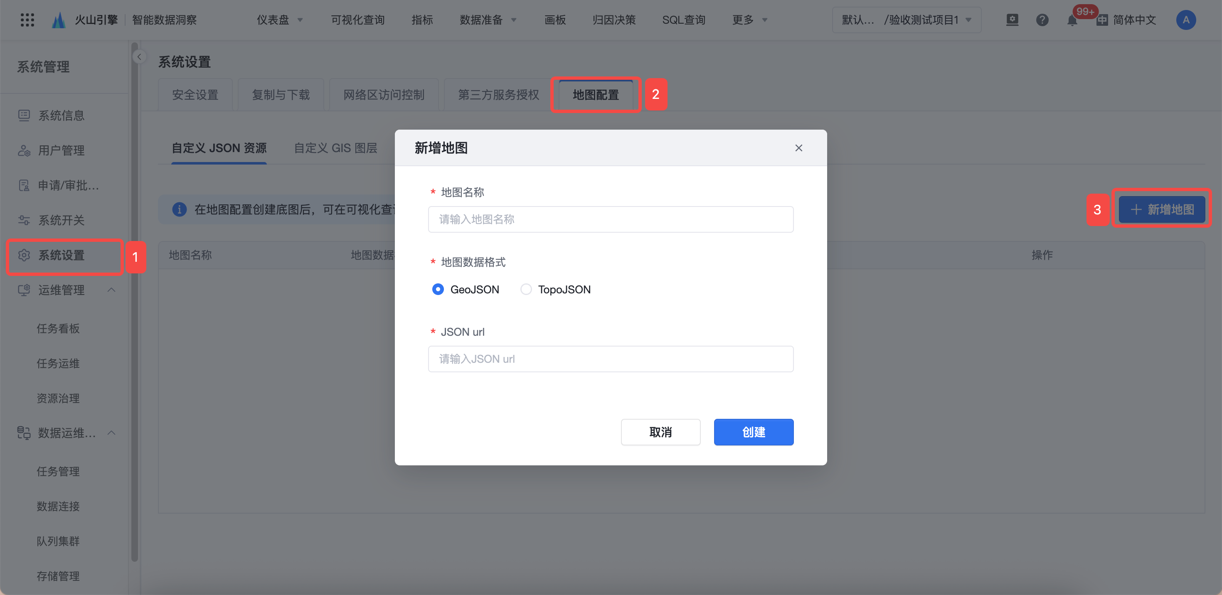Switch to the 安全设置 tab
The width and height of the screenshot is (1222, 595).
pos(195,95)
